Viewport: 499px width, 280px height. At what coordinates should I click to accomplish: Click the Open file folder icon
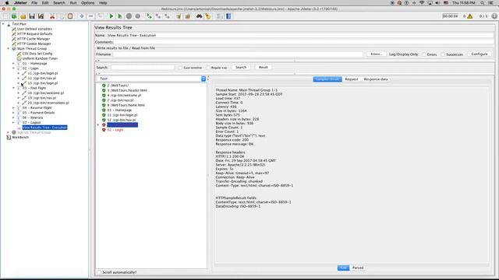pyautogui.click(x=23, y=16)
